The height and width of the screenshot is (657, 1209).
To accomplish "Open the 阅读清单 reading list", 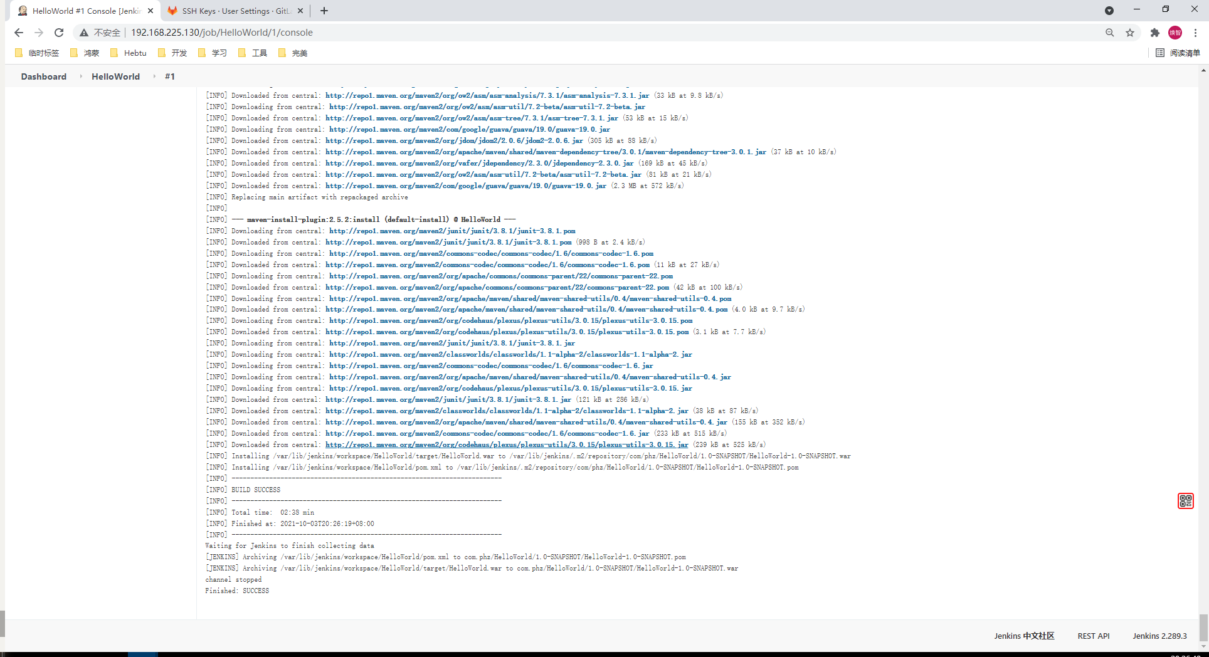I will pyautogui.click(x=1178, y=53).
